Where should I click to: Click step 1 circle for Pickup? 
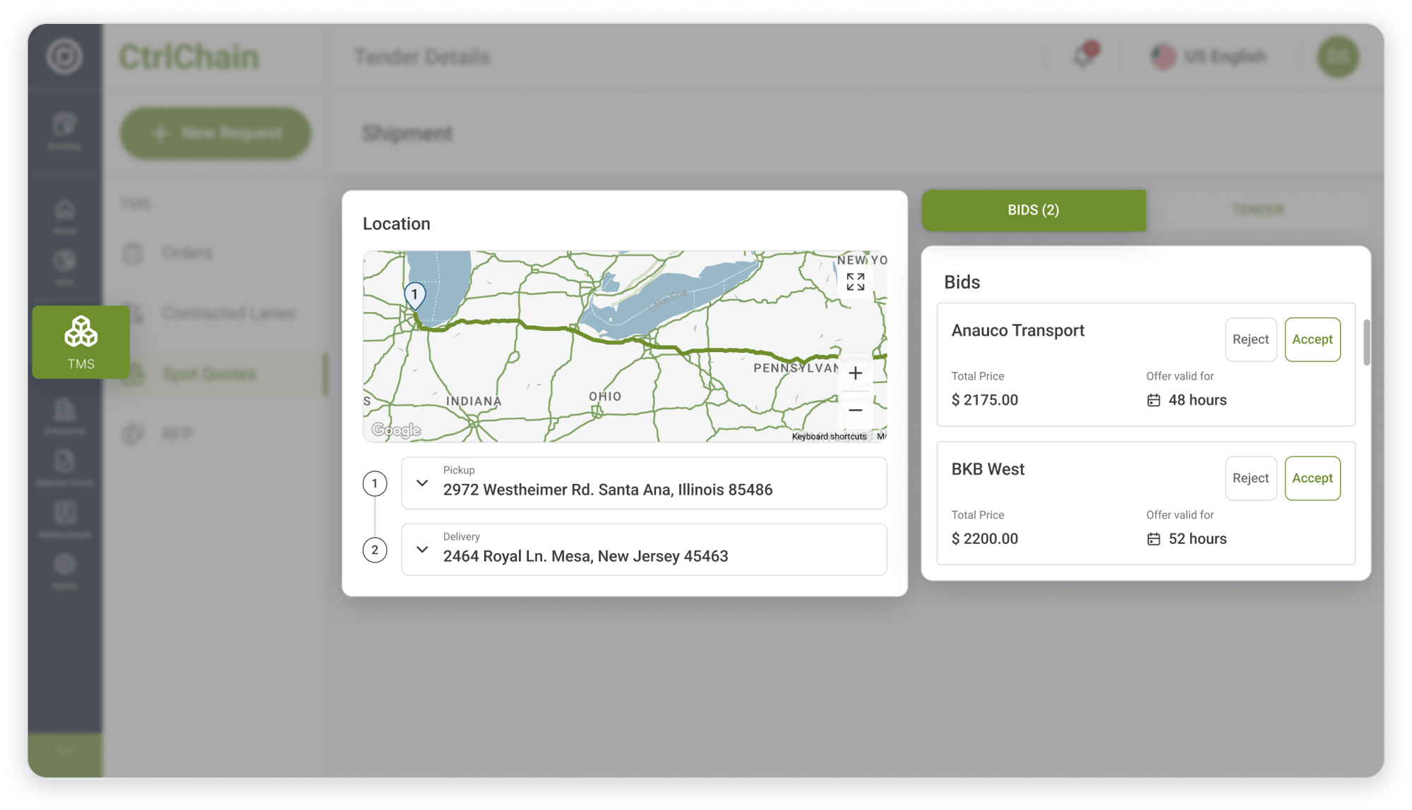coord(375,483)
